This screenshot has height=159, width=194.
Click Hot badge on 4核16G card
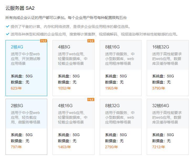point(91,100)
